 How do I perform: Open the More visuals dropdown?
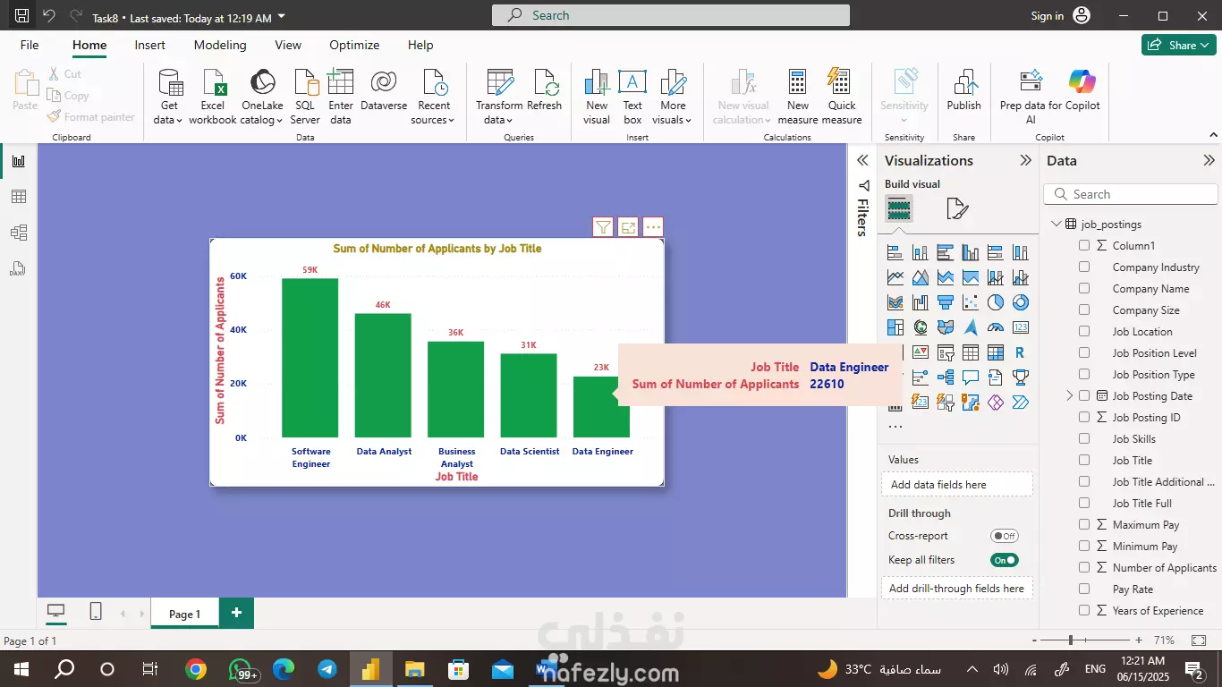pyautogui.click(x=673, y=97)
